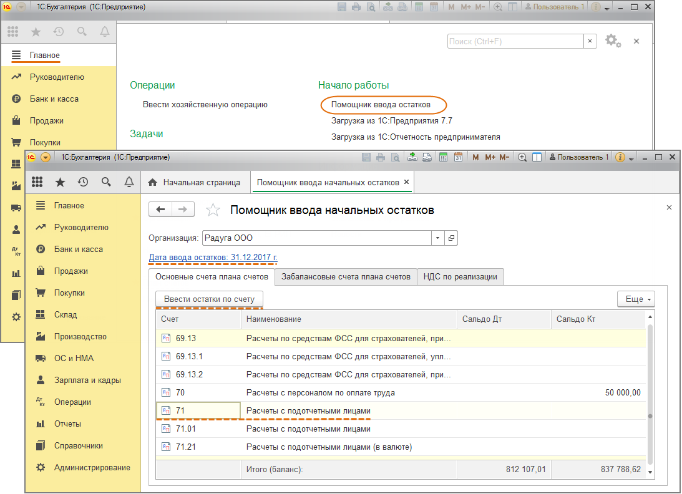Click the M- button in front window
The height and width of the screenshot is (494, 682).
coord(505,157)
